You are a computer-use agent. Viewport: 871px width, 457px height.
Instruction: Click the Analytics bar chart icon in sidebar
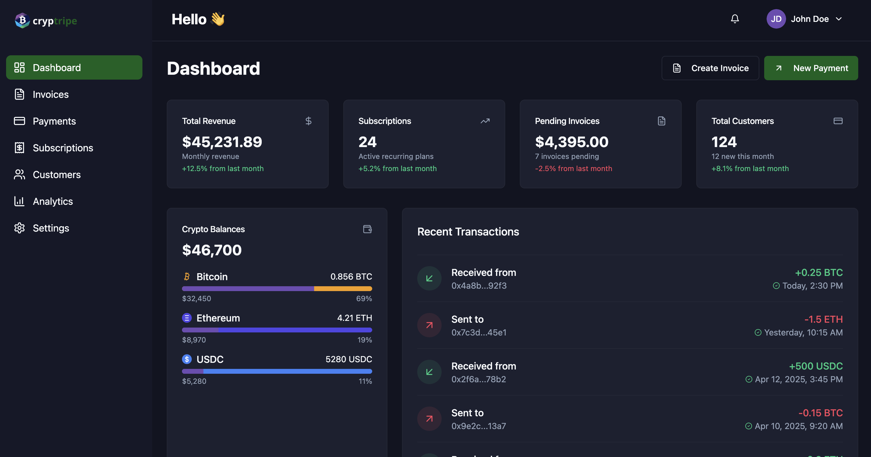tap(19, 201)
